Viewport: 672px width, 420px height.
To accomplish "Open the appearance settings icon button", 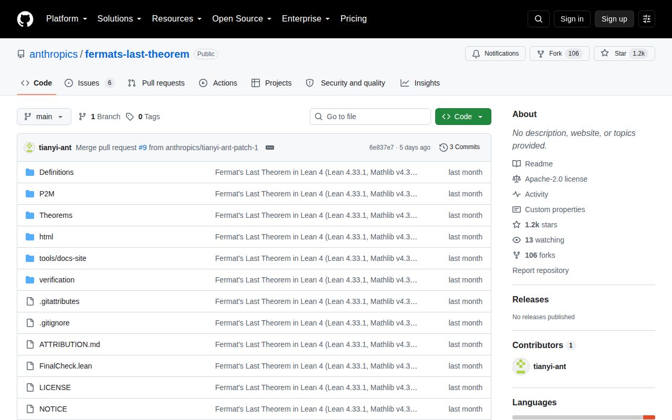I will 647,19.
